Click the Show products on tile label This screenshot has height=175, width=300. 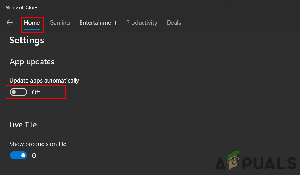coord(38,144)
